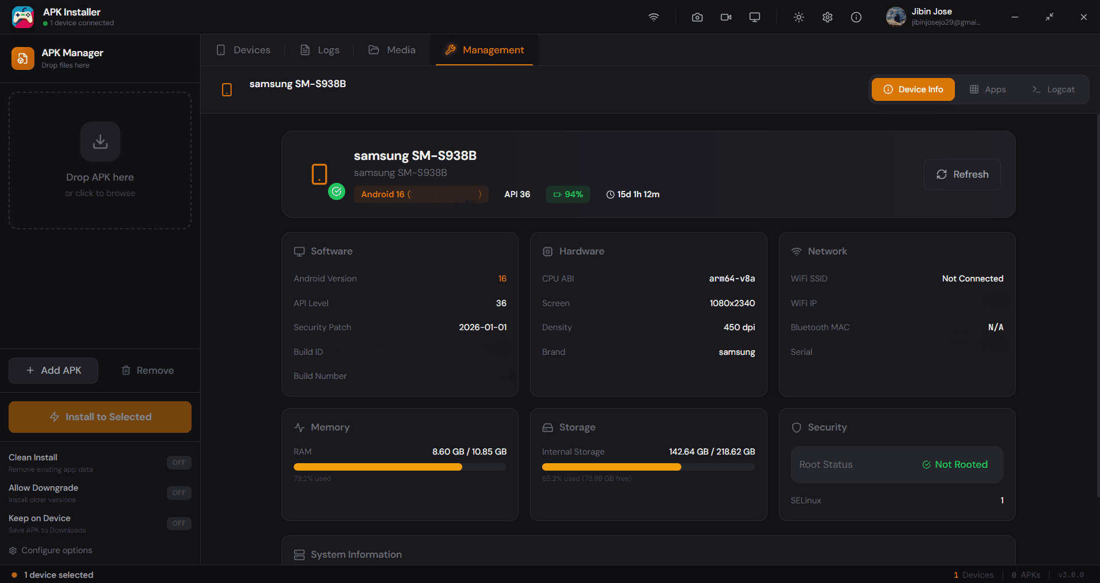
Task: Click Install to Selected
Action: (100, 417)
